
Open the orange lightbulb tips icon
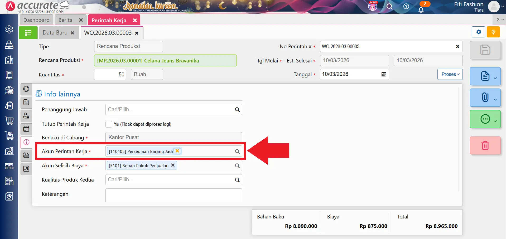tap(493, 32)
